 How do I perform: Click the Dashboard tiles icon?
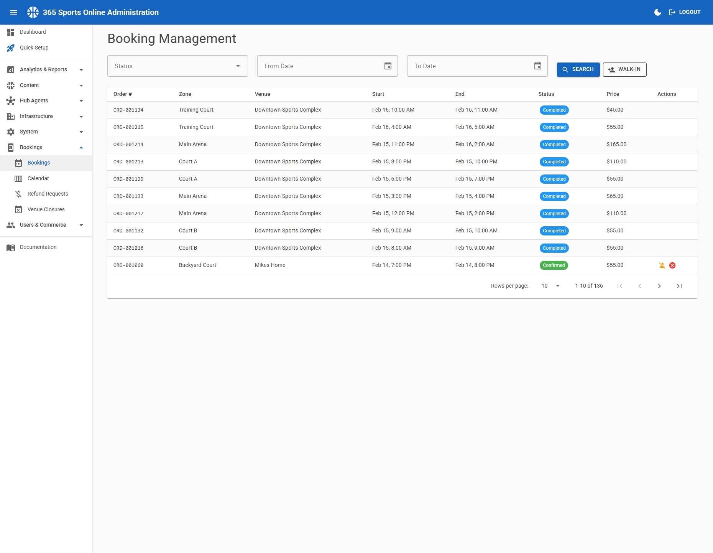coord(11,32)
